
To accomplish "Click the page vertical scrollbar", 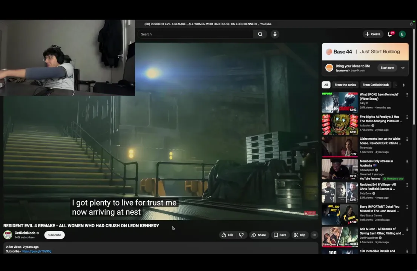I will [414, 77].
